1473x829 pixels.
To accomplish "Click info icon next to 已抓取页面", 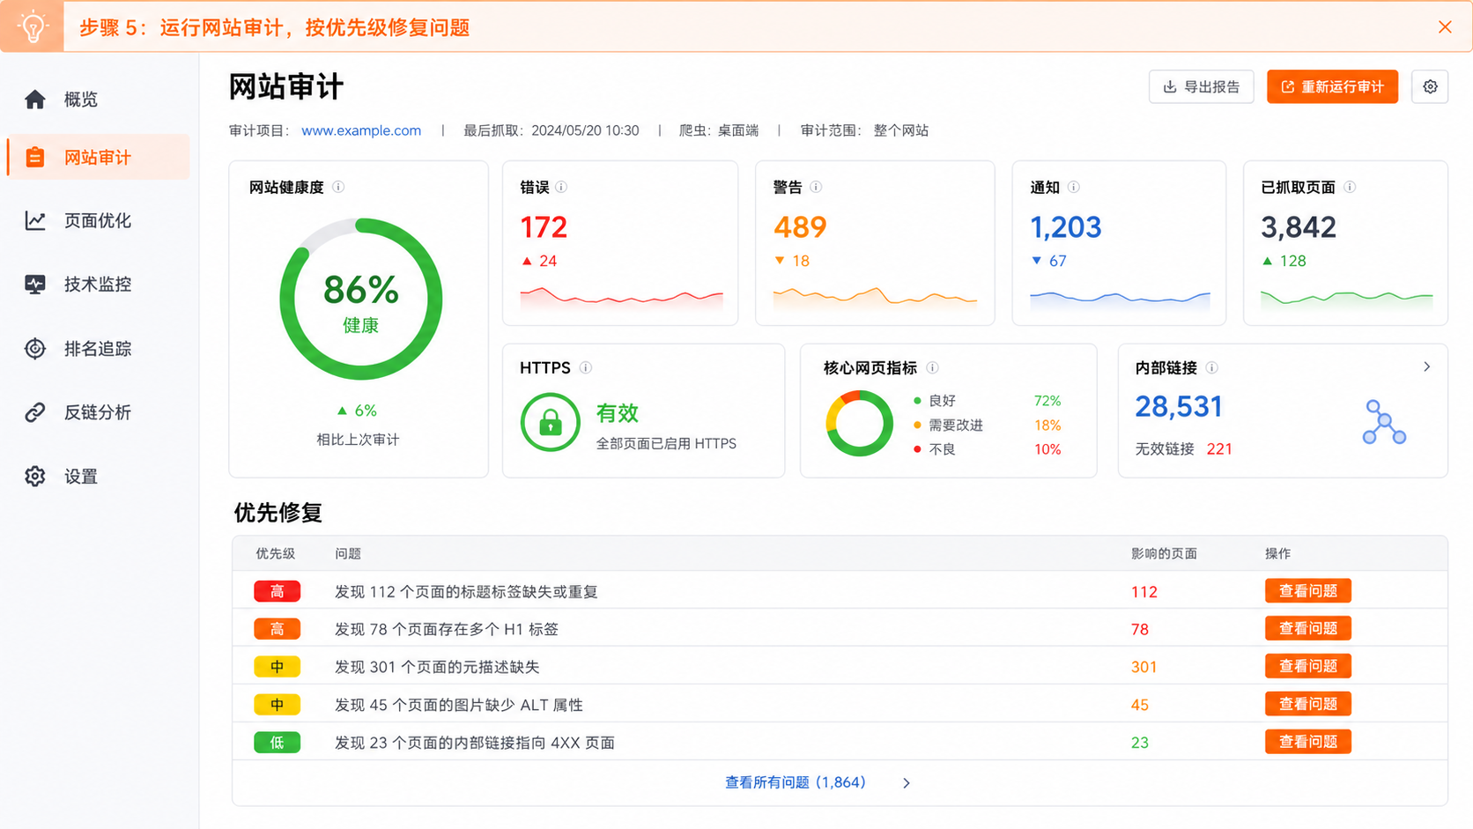I will (x=1350, y=187).
